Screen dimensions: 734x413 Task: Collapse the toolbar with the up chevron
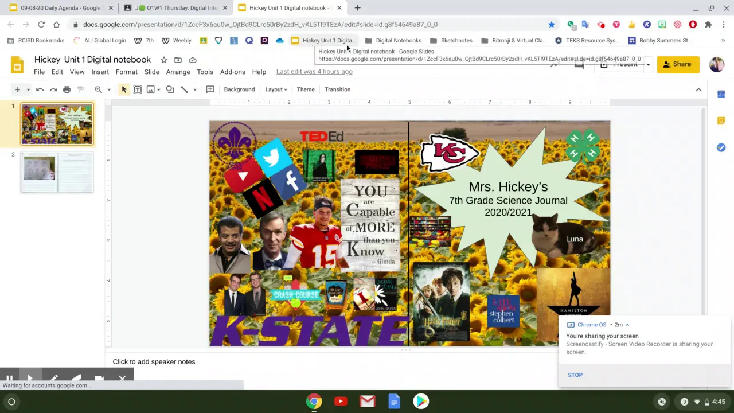coord(698,89)
